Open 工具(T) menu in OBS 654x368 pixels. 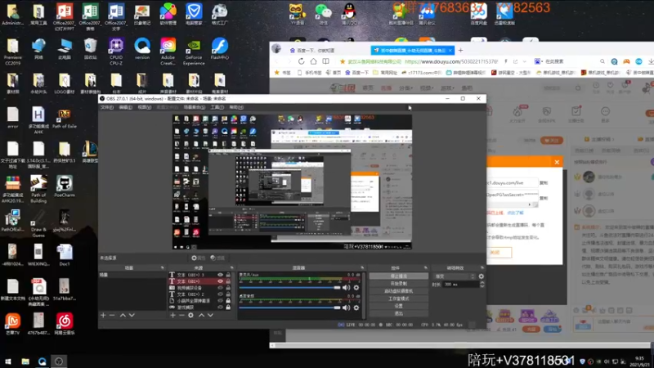click(217, 107)
